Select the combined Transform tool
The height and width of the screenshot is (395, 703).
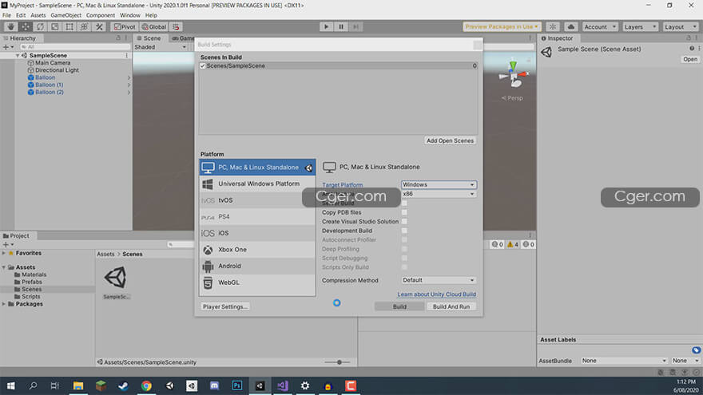coord(85,27)
